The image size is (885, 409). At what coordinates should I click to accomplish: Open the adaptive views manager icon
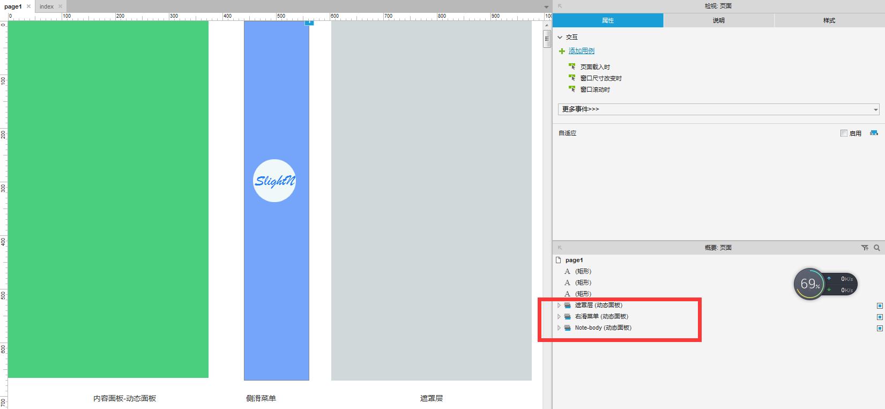(x=874, y=133)
